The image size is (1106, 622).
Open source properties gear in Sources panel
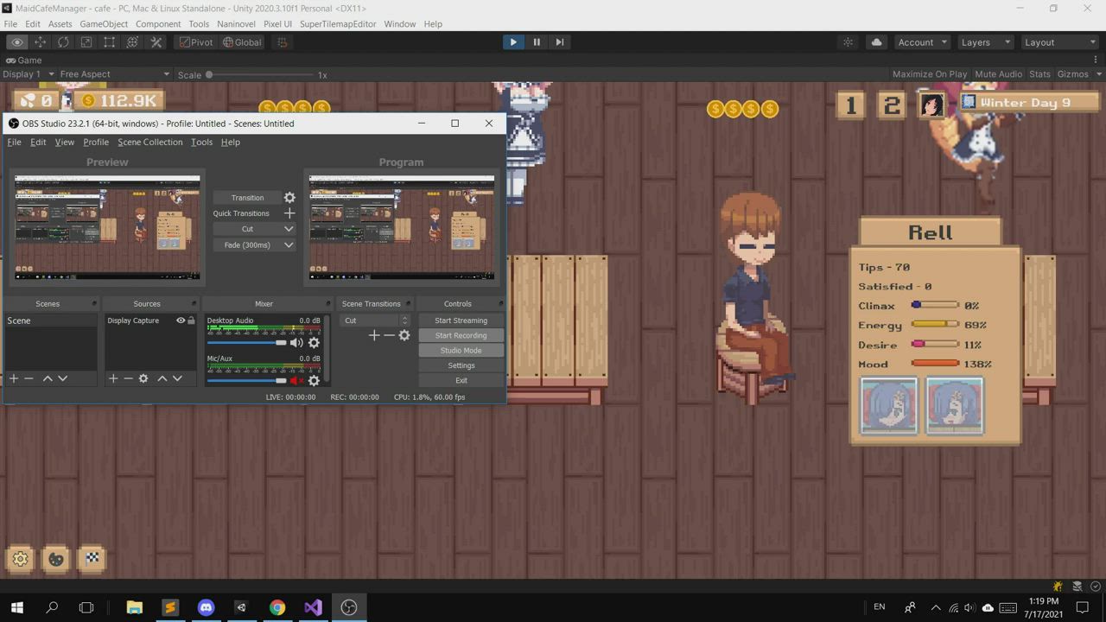(143, 378)
